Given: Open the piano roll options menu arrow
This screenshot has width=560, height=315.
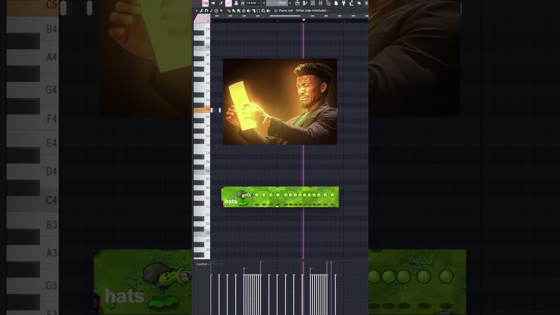Looking at the screenshot, I should 196,10.
